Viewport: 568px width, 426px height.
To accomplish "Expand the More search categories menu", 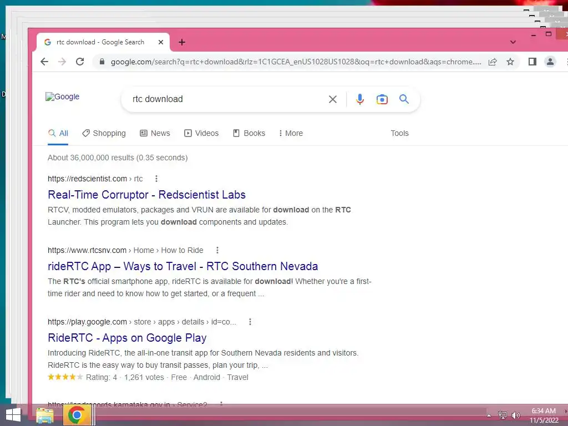I will [x=291, y=133].
